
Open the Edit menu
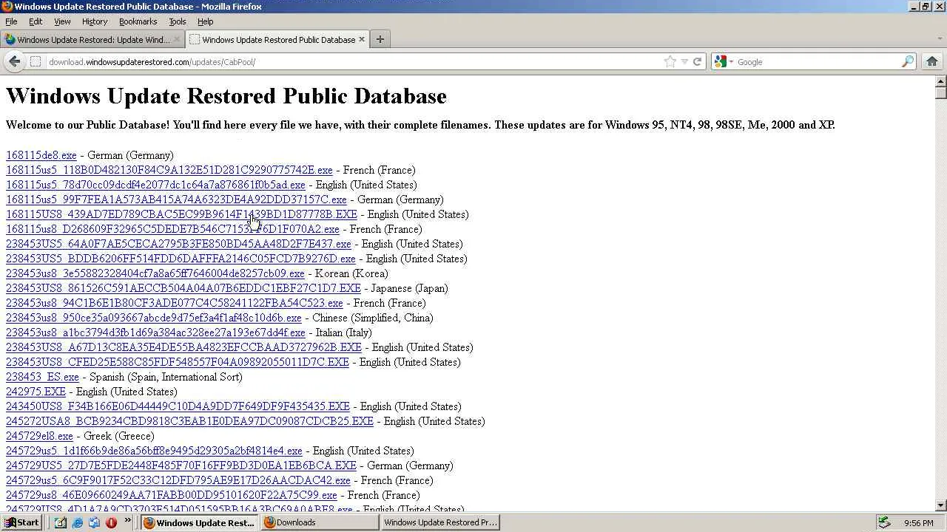pos(36,21)
